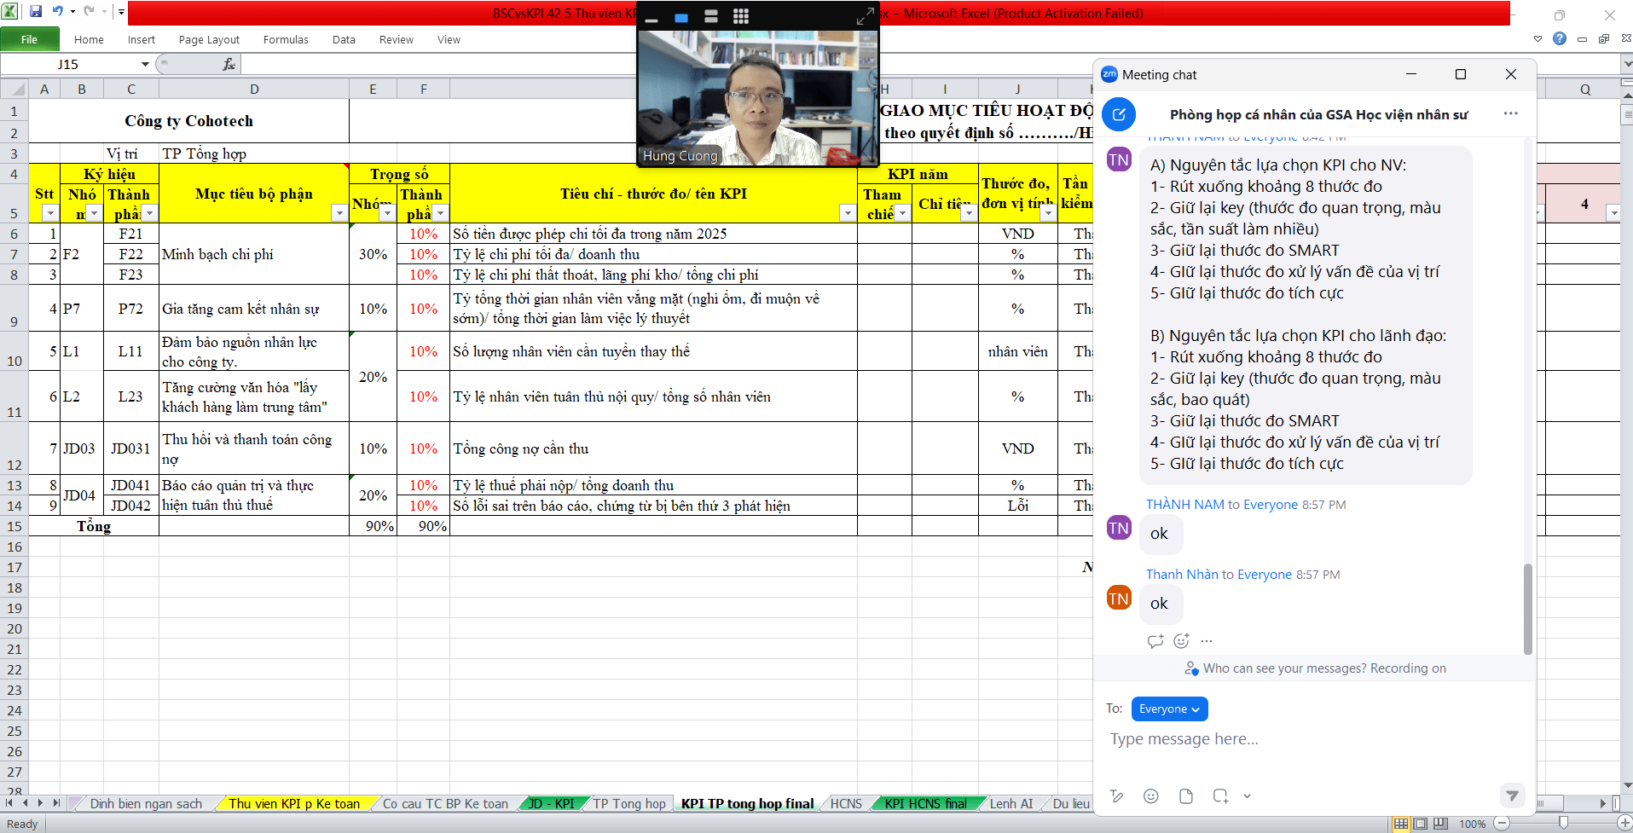Open the Tham chiếu column filter dropdown

tap(902, 213)
